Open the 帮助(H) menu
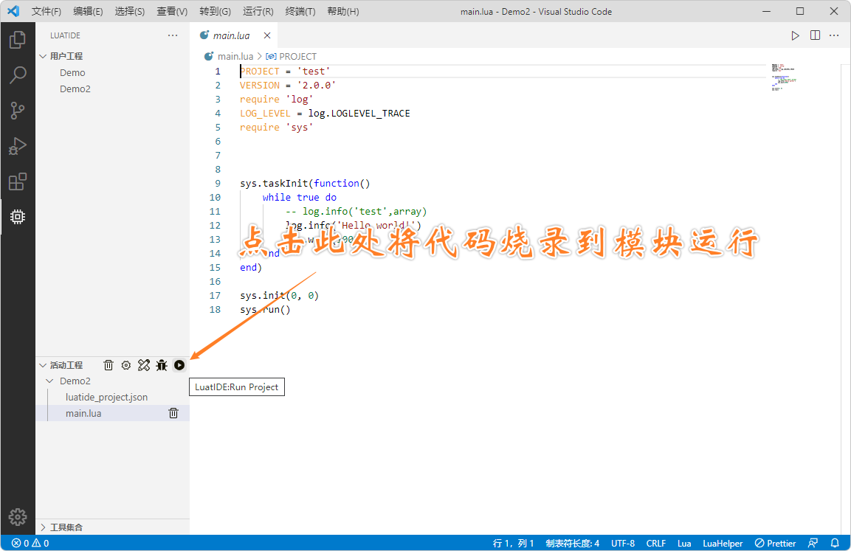This screenshot has width=851, height=551. click(x=343, y=11)
